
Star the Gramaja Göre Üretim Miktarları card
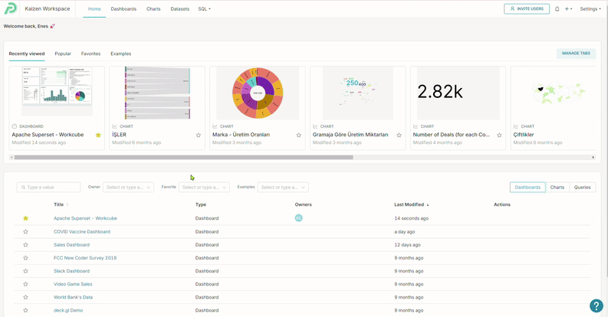coord(399,135)
